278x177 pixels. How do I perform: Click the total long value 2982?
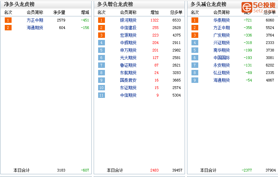[176, 50]
